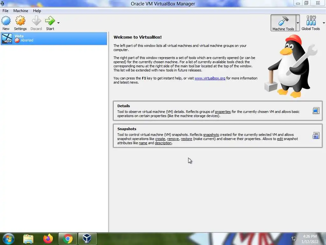Open Global Tools dropdown arrow
326x245 pixels.
(x=324, y=23)
